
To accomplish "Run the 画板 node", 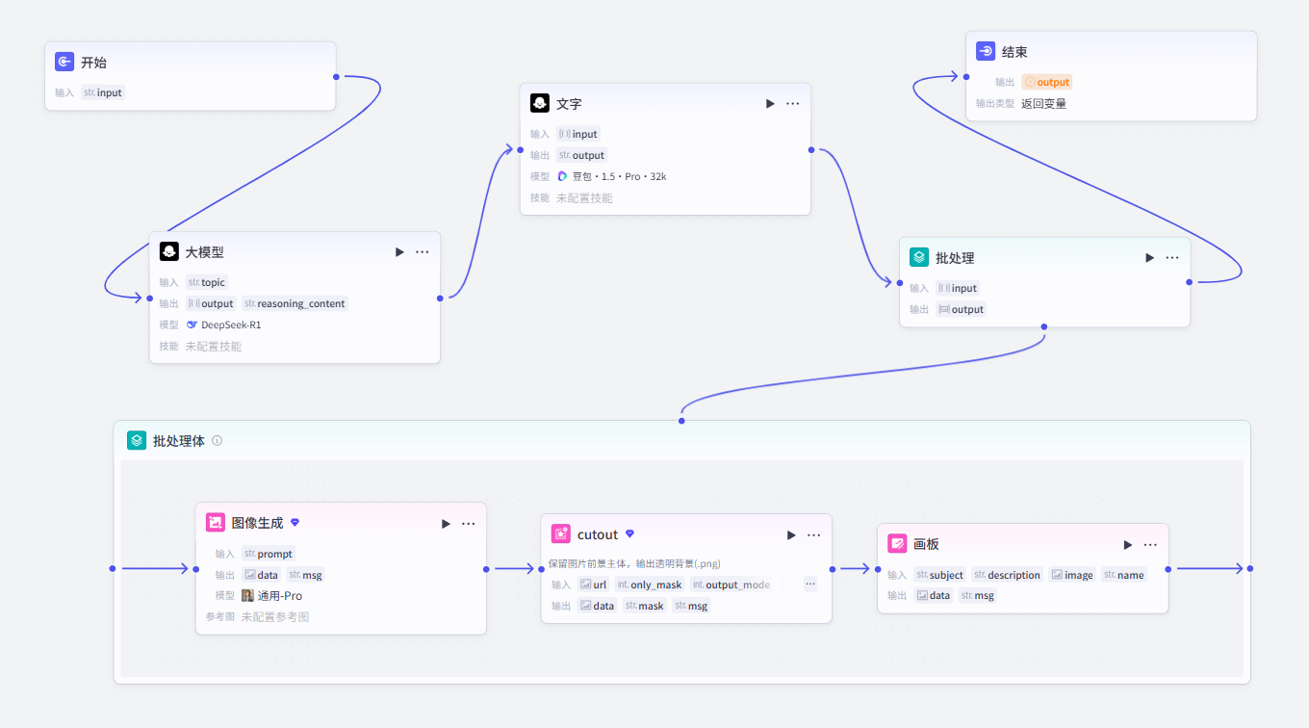I will (x=1127, y=545).
